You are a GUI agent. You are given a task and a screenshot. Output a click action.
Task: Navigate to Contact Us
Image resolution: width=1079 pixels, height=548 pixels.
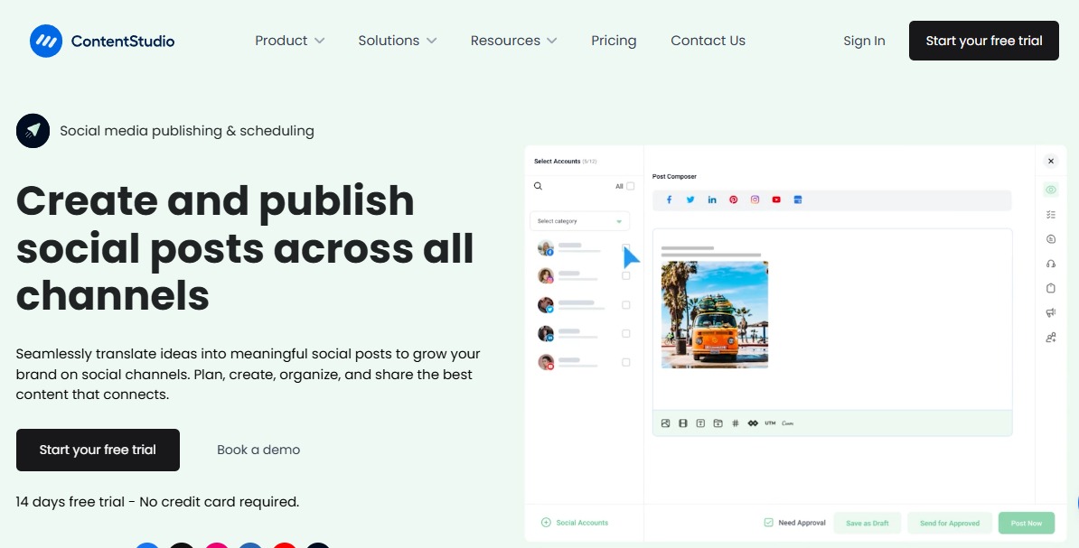708,40
